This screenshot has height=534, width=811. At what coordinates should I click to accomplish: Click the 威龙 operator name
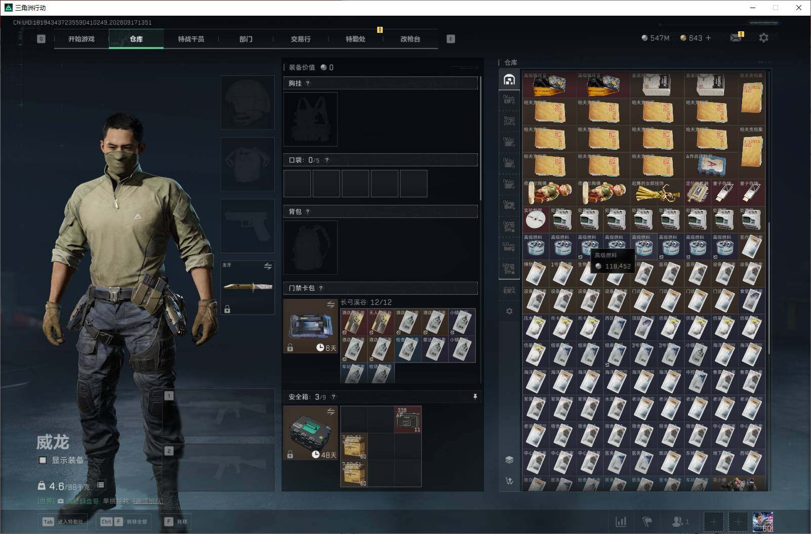[x=53, y=442]
